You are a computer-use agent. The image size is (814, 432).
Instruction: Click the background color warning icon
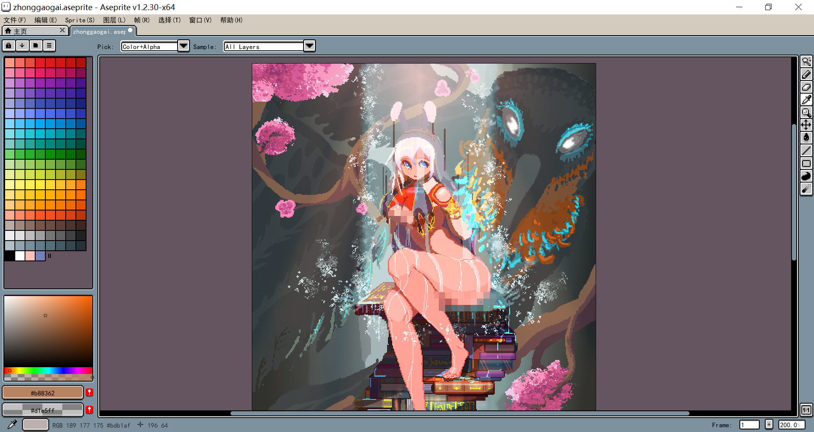pos(89,410)
